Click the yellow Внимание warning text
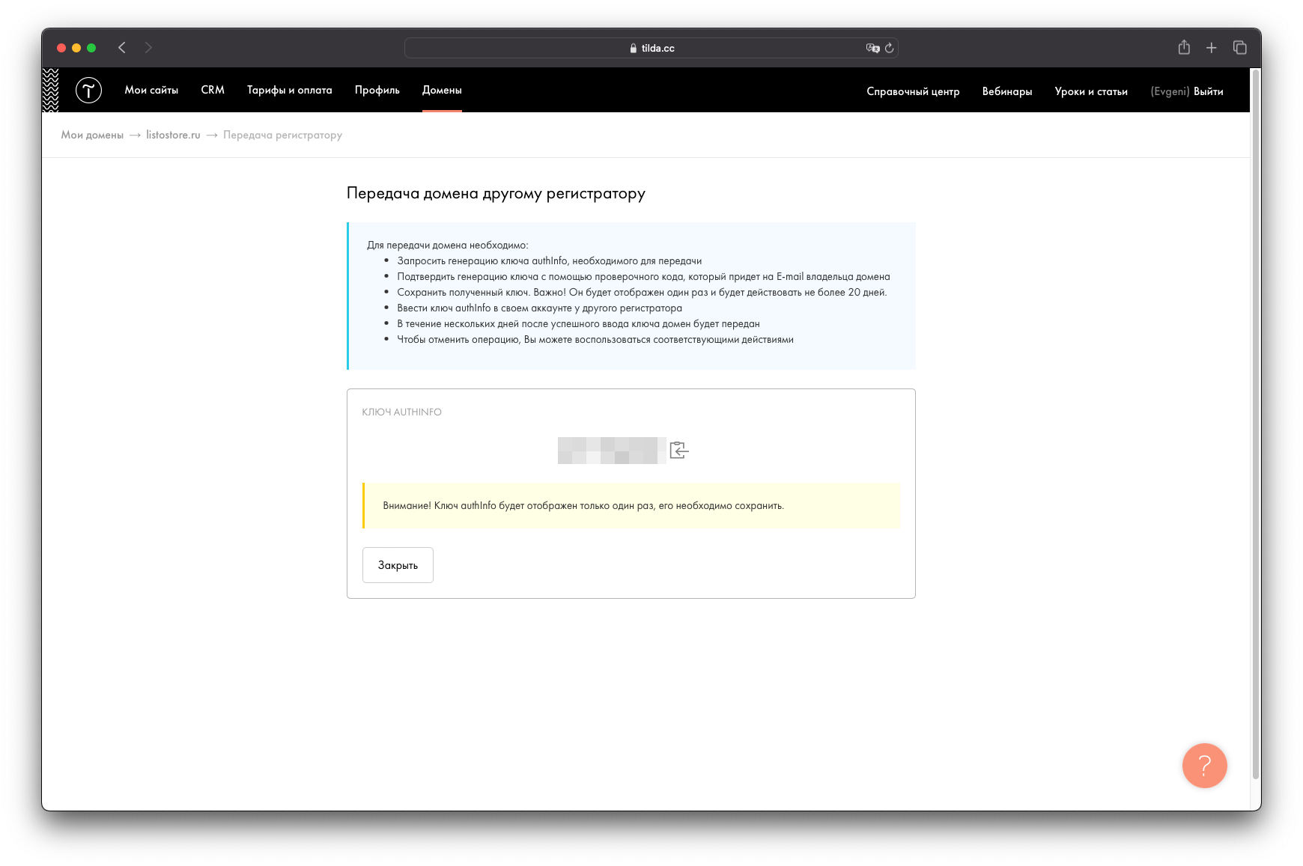This screenshot has height=866, width=1303. tap(583, 506)
